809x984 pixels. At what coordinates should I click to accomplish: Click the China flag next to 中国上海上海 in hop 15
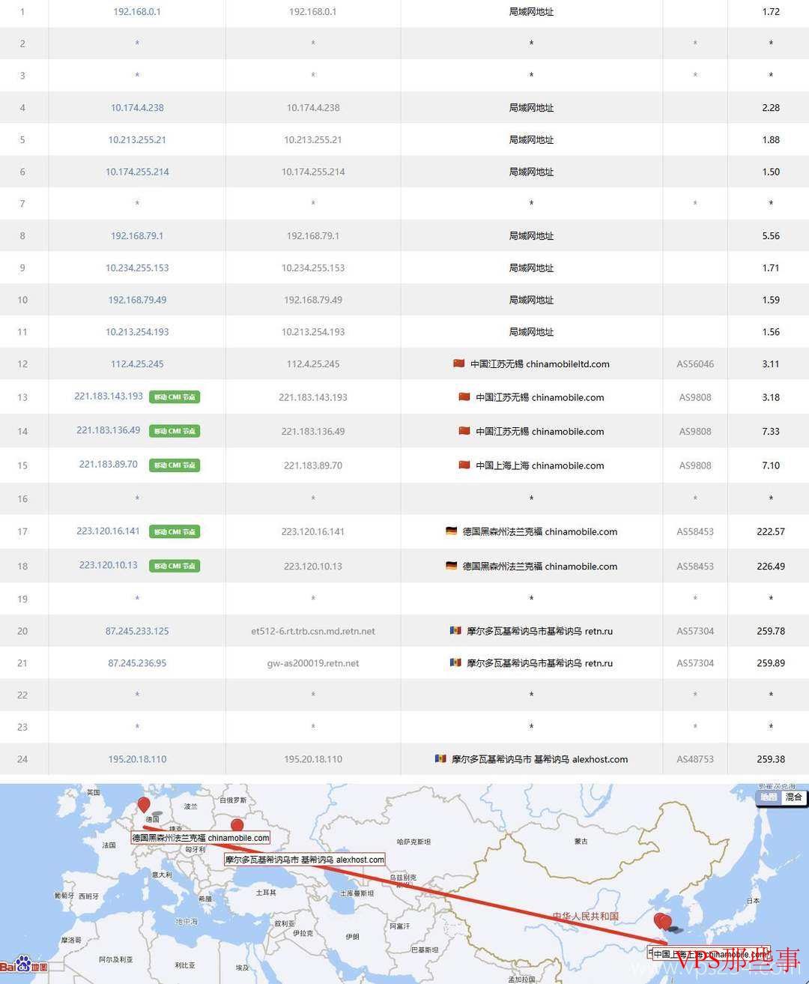coord(464,465)
